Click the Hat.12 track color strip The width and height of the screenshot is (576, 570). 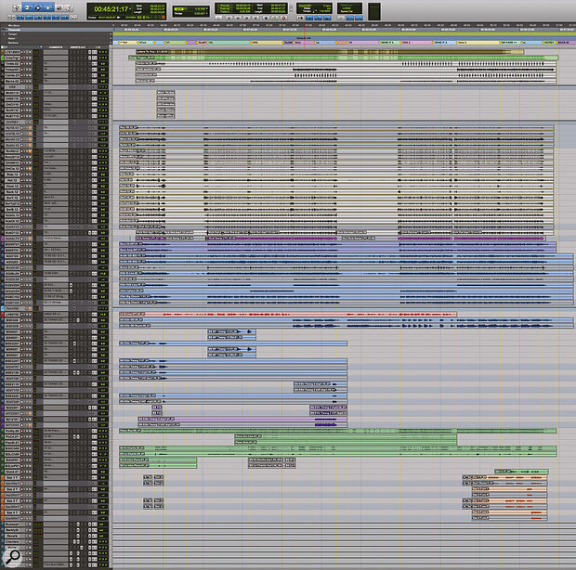tap(3, 180)
